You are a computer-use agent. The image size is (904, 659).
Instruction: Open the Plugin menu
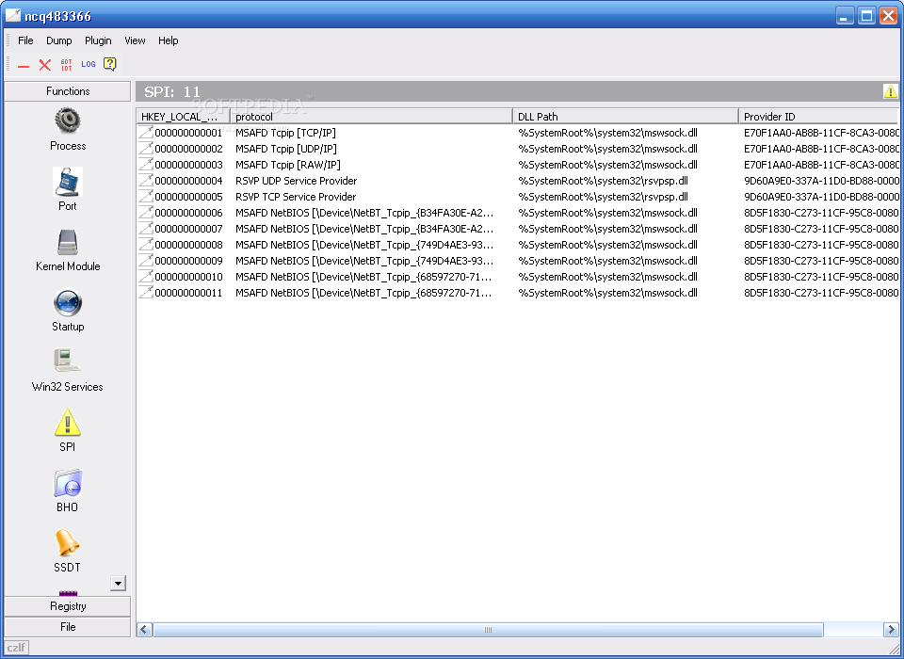98,40
